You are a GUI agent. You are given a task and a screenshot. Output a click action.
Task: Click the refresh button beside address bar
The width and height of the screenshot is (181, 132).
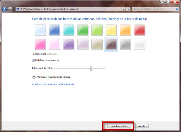(128, 9)
